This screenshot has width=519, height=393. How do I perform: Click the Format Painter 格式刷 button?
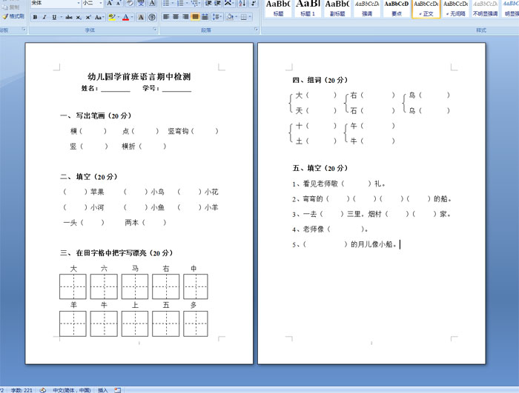point(13,16)
